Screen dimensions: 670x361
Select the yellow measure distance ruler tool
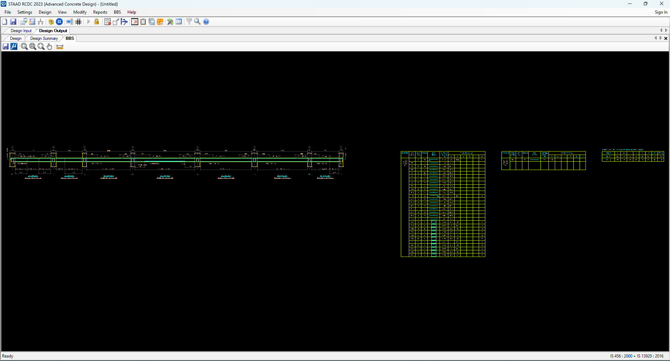click(x=60, y=46)
